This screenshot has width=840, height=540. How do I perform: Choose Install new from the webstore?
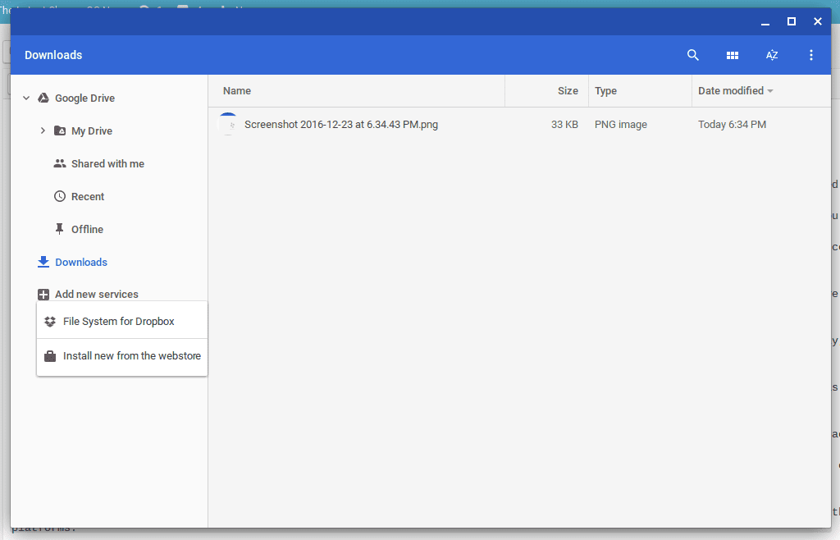click(x=132, y=355)
